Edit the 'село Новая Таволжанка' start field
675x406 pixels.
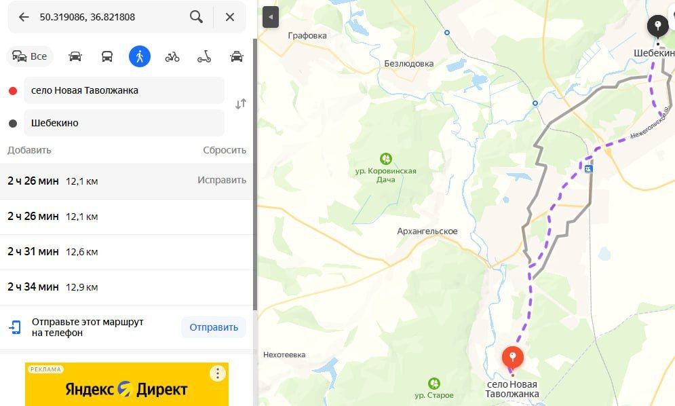124,90
